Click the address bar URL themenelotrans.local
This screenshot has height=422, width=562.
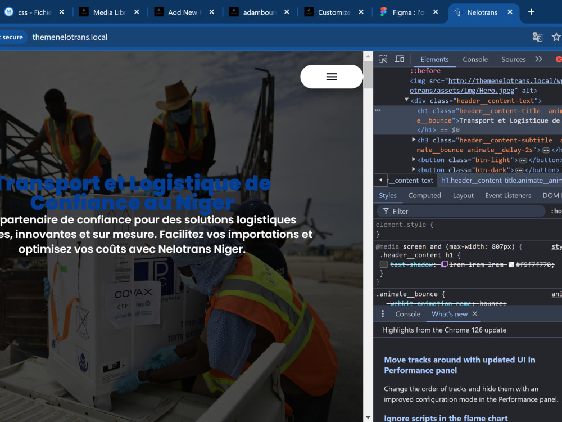[x=70, y=37]
